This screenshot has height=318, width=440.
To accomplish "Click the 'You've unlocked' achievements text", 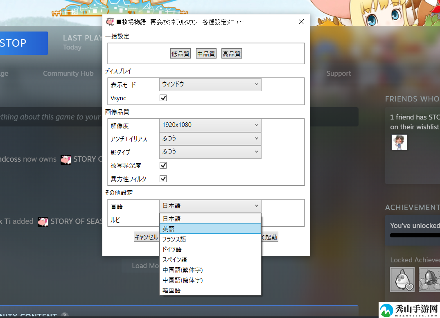I will 415,226.
